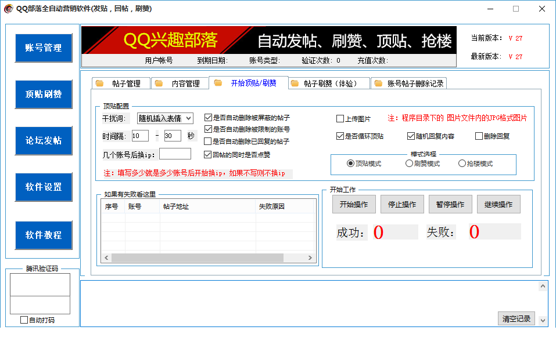Click the 账号 column header
Viewport: 556px width, 341px height.
pyautogui.click(x=142, y=206)
